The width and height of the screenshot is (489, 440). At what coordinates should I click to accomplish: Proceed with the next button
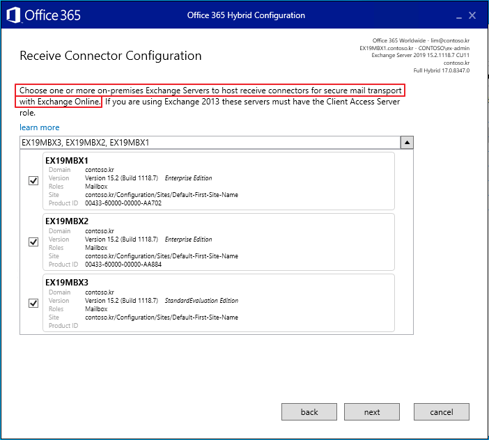click(x=372, y=412)
